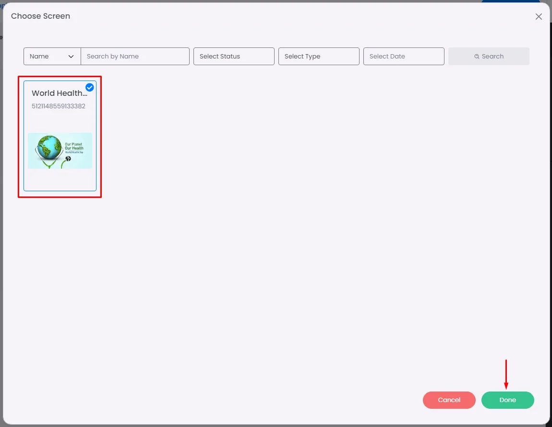Click the Choose Screen dialog title
The height and width of the screenshot is (427, 552).
(x=40, y=16)
